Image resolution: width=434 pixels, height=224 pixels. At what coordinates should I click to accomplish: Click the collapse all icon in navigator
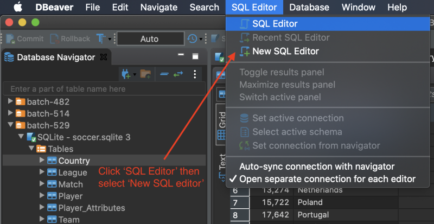[164, 74]
